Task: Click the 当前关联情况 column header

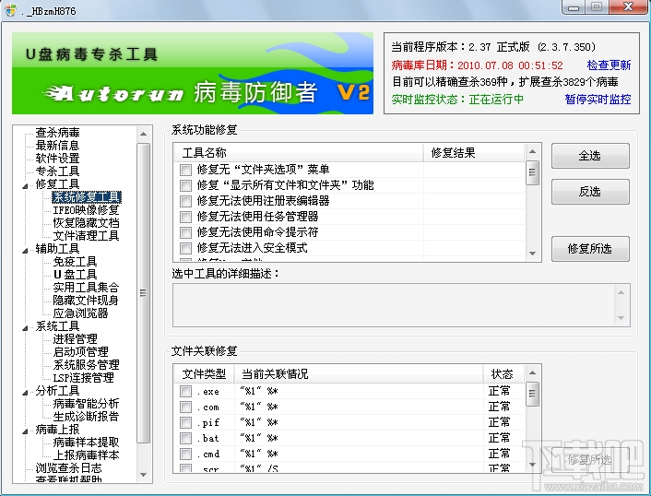Action: click(359, 374)
